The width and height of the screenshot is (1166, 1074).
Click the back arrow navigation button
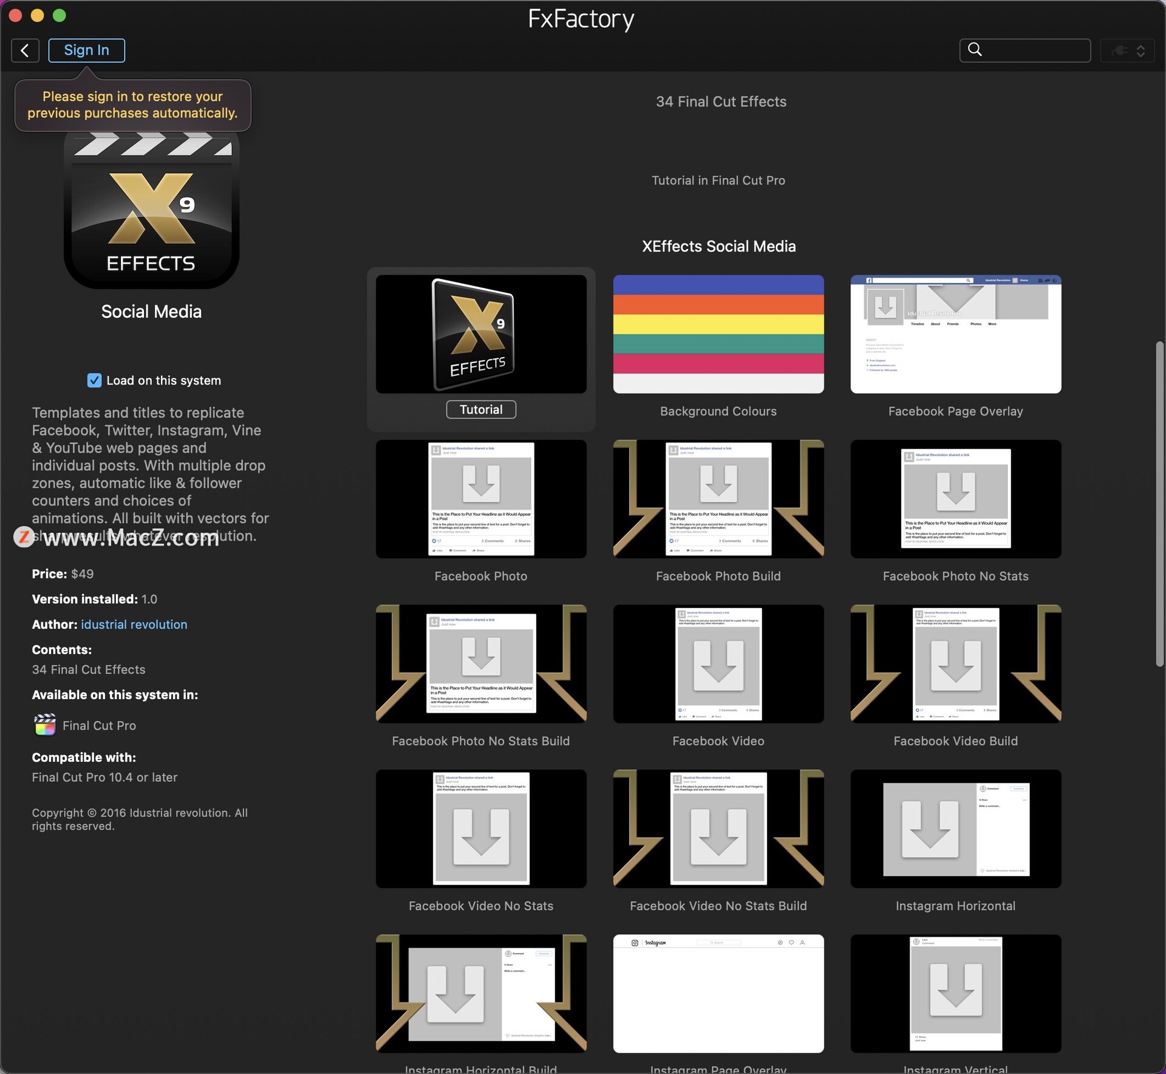click(25, 50)
